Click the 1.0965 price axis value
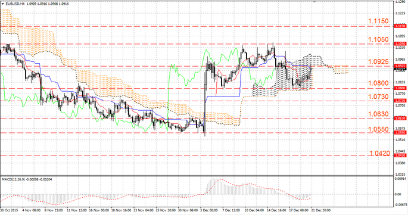The height and width of the screenshot is (215, 408). [x=400, y=60]
